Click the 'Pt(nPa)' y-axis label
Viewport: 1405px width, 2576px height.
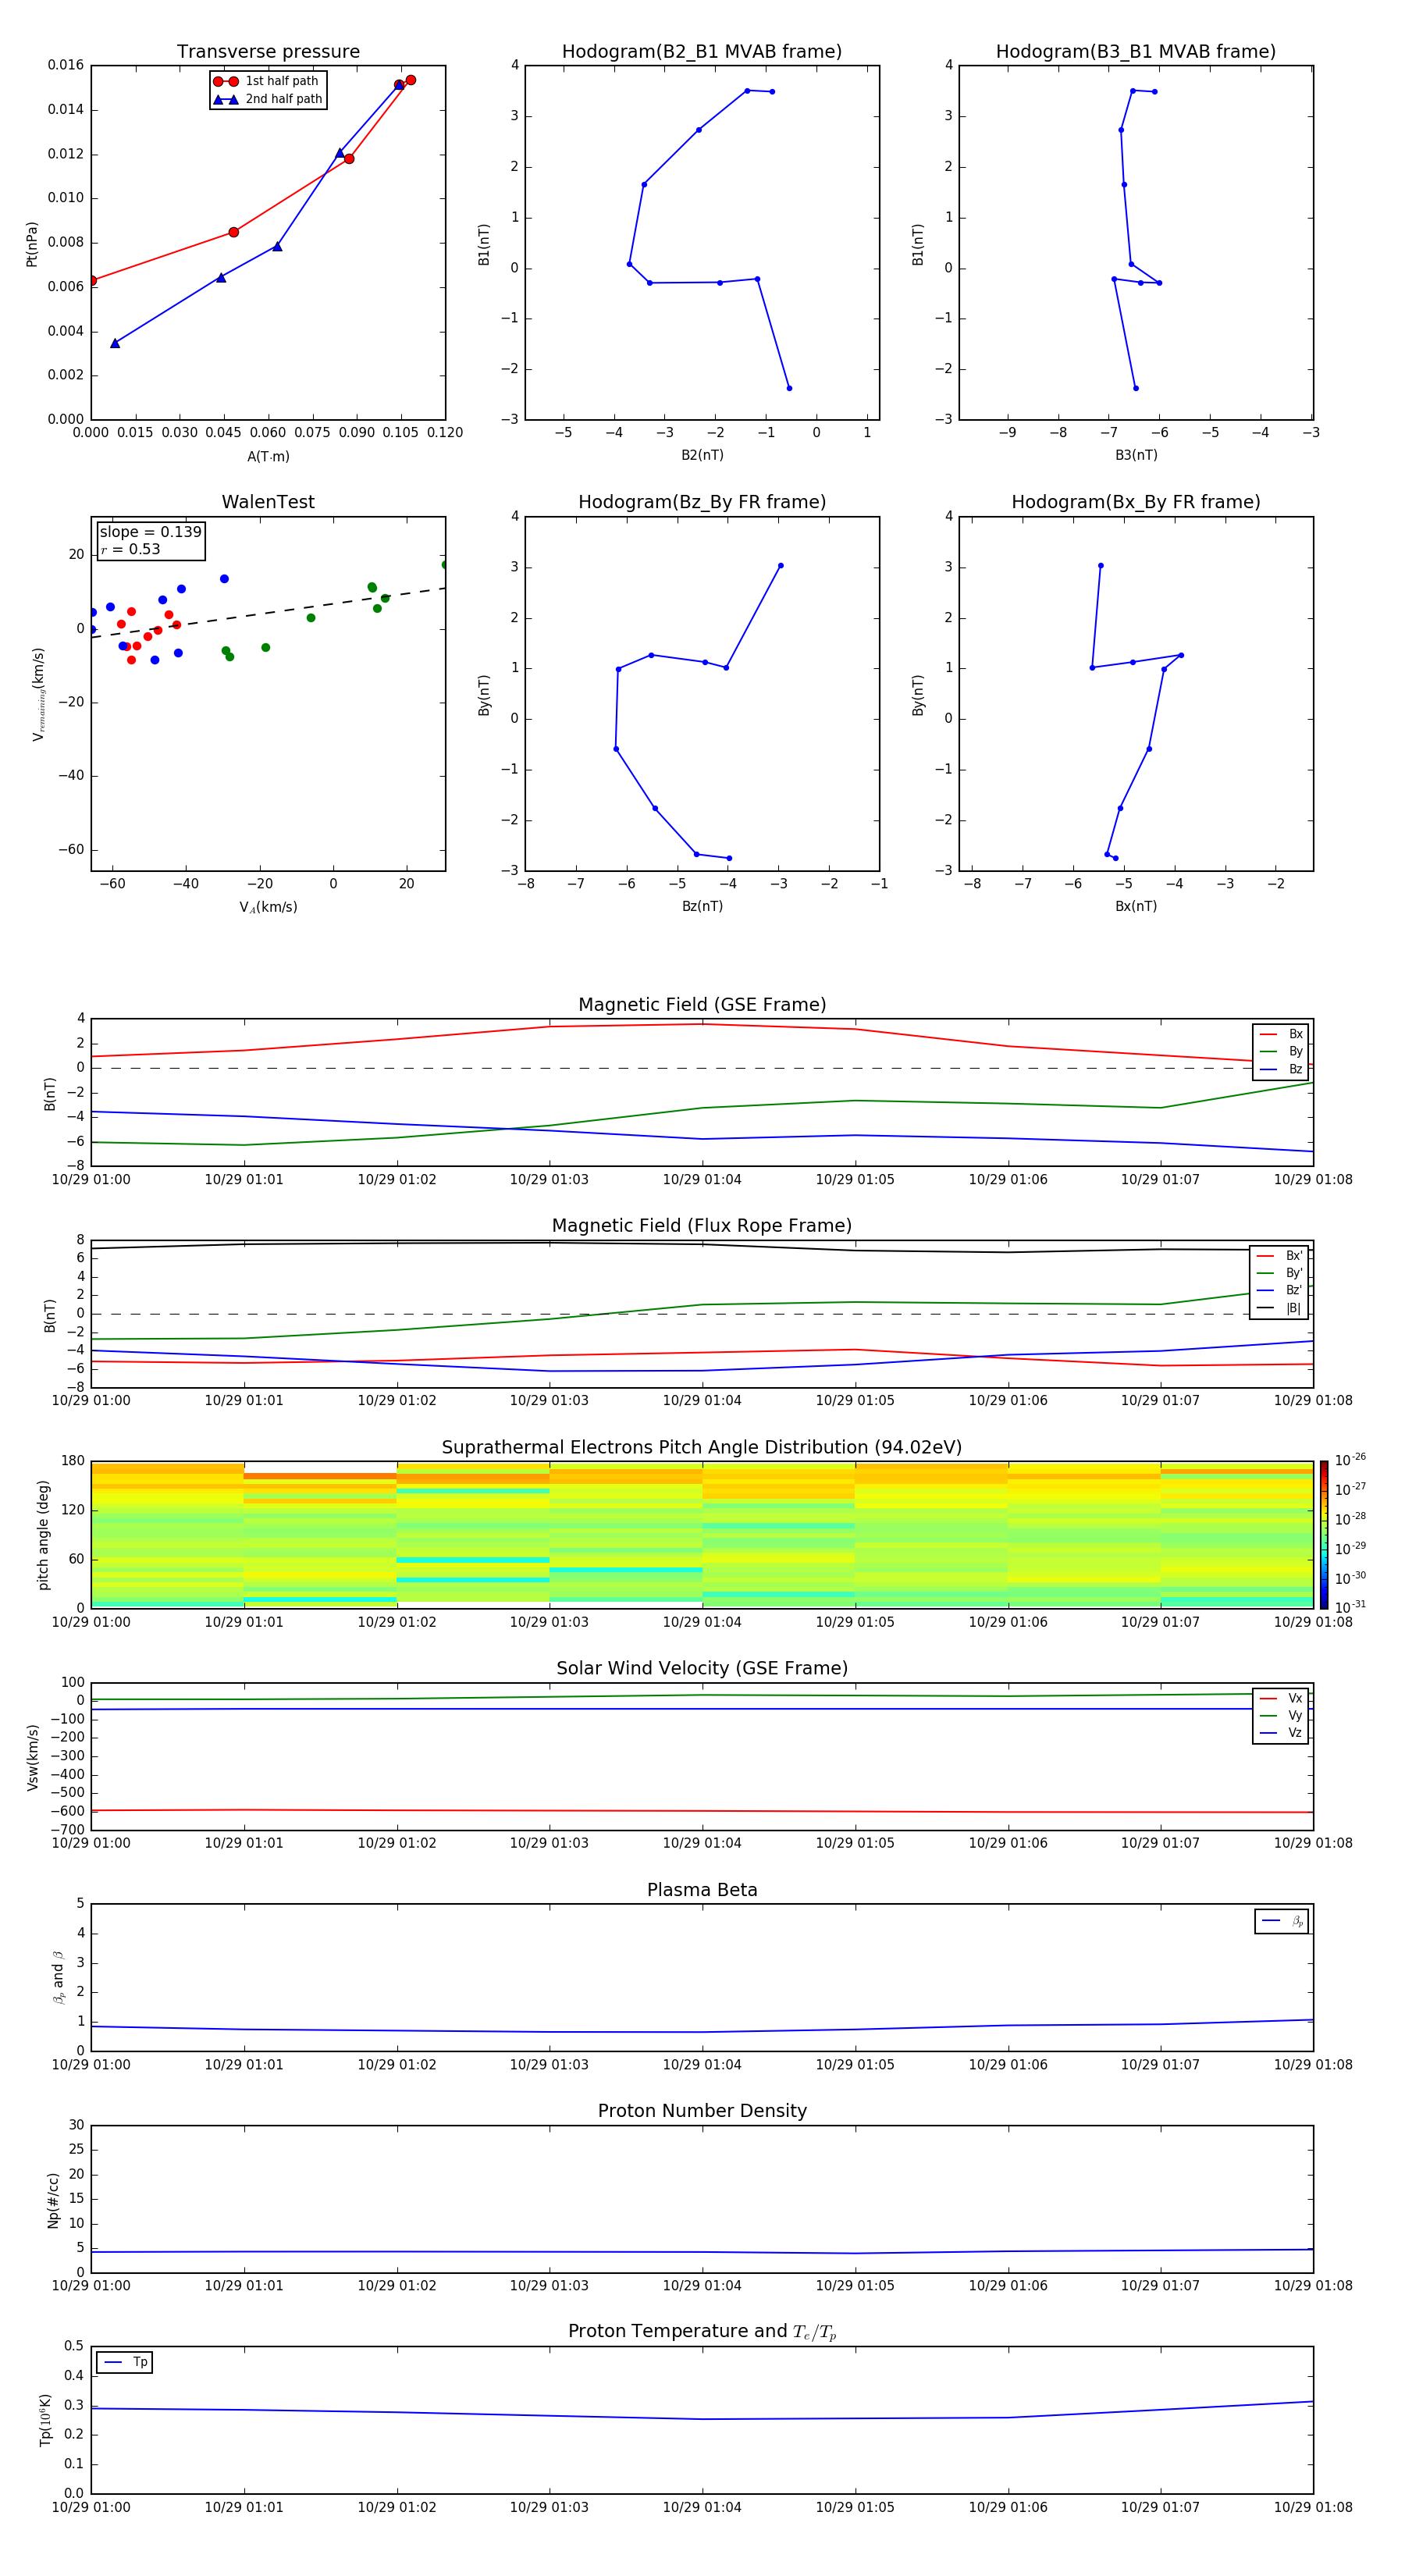pos(31,243)
